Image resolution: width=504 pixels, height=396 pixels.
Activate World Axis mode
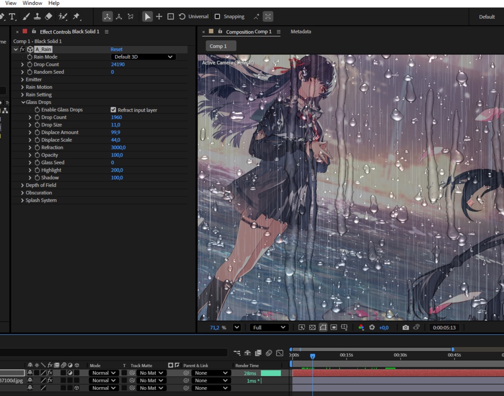tap(119, 17)
